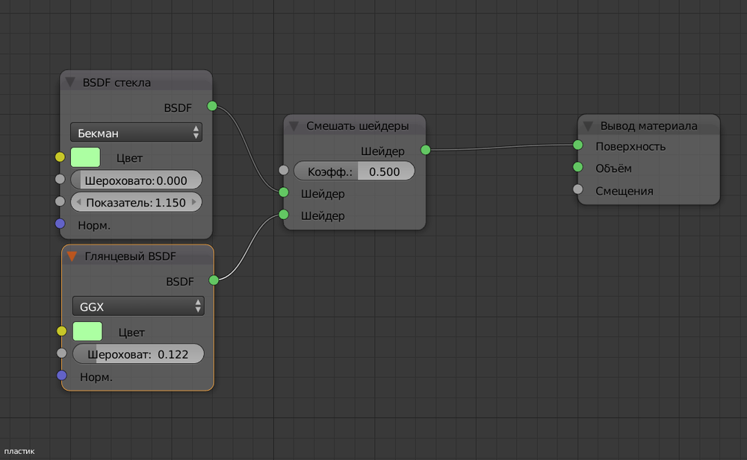Collapse the Смешать шейдеры node triangle
The height and width of the screenshot is (460, 747).
point(295,126)
